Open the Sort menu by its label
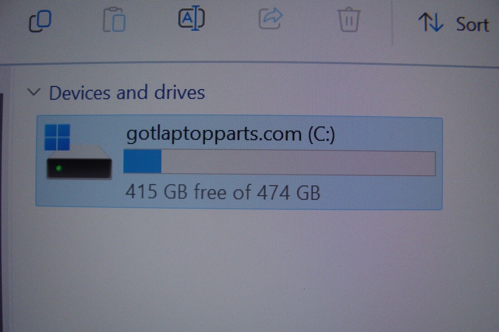 pyautogui.click(x=472, y=24)
